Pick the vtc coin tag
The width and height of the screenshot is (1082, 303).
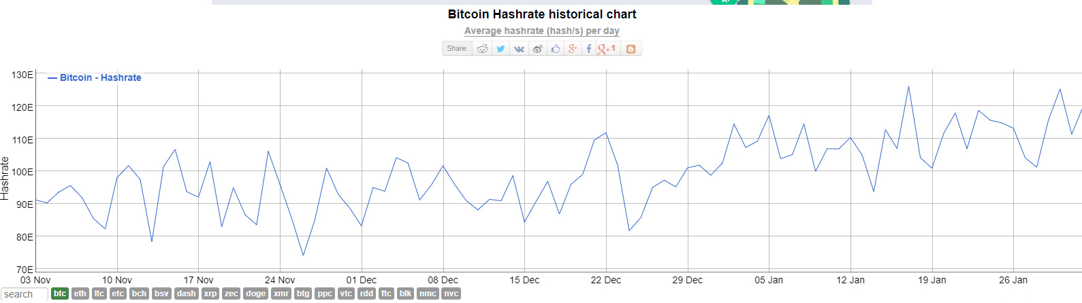(346, 293)
